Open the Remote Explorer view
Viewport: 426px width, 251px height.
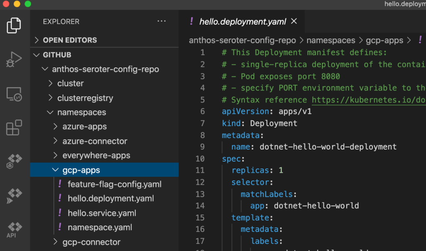[x=14, y=95]
